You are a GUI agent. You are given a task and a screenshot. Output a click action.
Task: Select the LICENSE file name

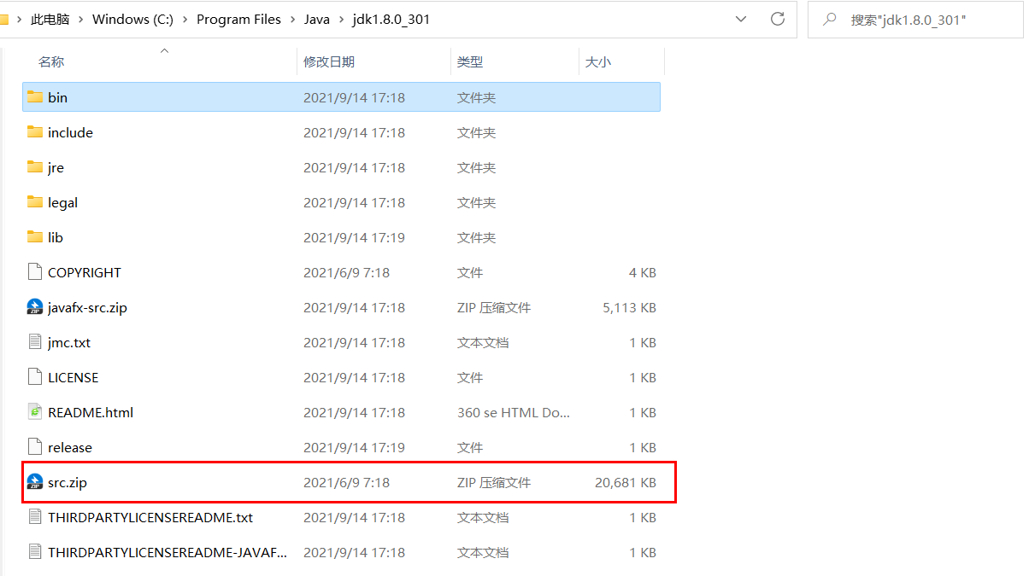[73, 377]
